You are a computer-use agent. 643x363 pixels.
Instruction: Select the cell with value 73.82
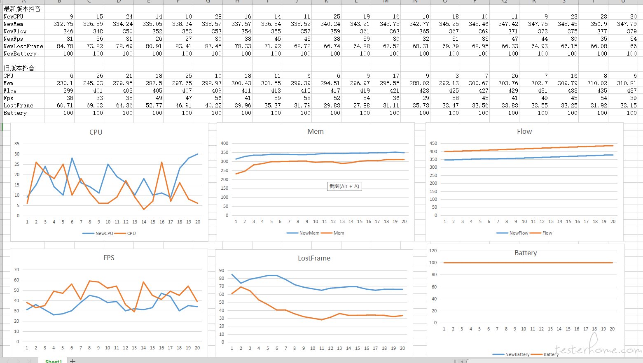click(x=89, y=46)
